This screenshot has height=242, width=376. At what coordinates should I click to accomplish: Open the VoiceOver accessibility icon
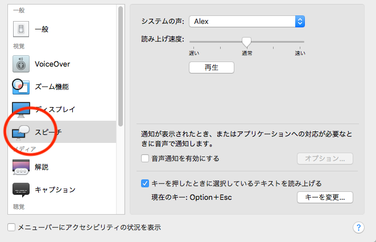(21, 64)
